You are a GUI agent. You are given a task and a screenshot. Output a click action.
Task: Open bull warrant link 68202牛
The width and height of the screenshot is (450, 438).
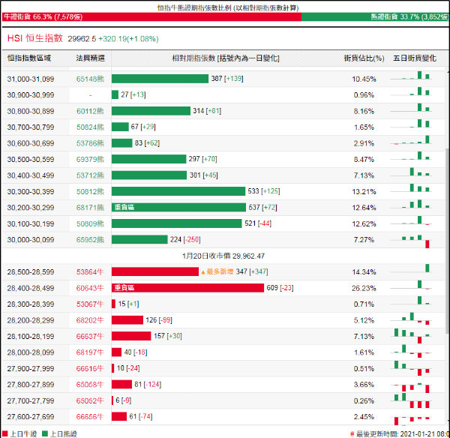tap(90, 320)
